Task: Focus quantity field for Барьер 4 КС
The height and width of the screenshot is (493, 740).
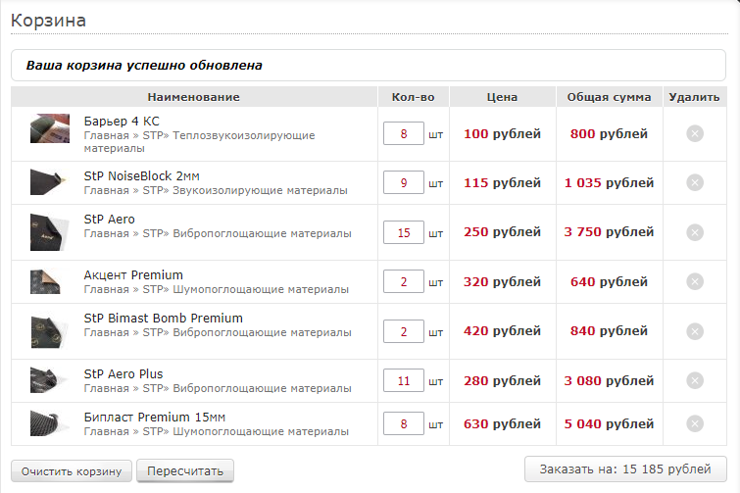Action: click(x=404, y=133)
